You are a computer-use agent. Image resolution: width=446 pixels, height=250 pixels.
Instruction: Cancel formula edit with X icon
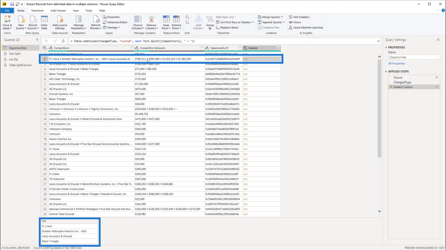click(46, 41)
